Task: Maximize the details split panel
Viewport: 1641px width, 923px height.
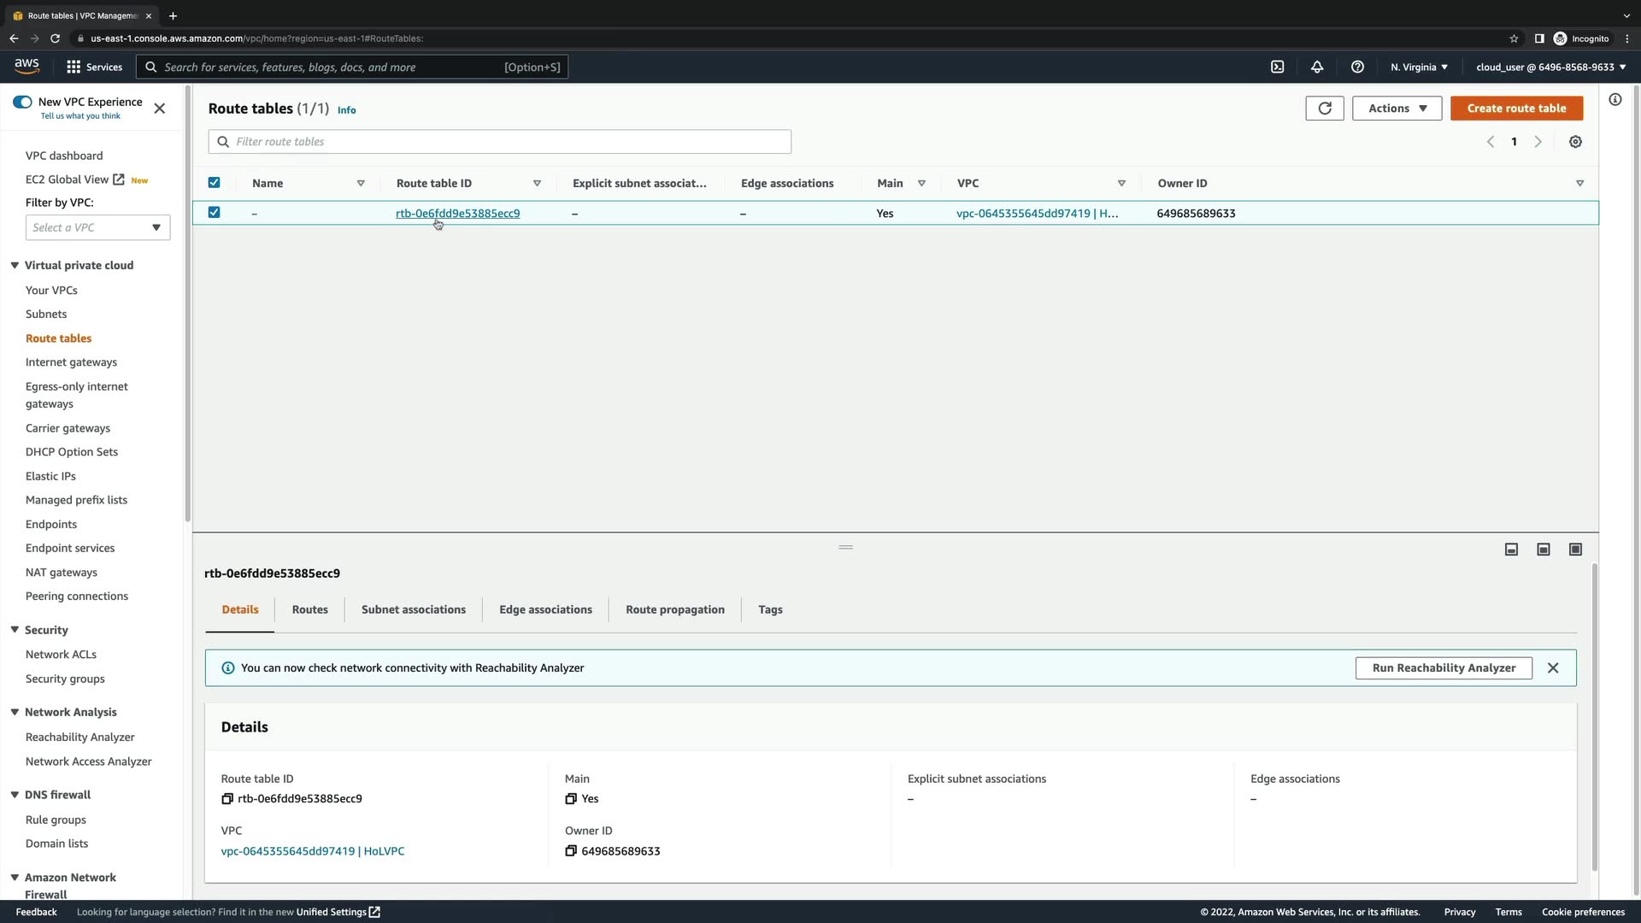Action: (1575, 550)
